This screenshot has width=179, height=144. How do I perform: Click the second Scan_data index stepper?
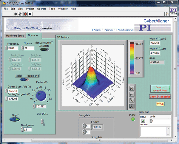[84, 132]
